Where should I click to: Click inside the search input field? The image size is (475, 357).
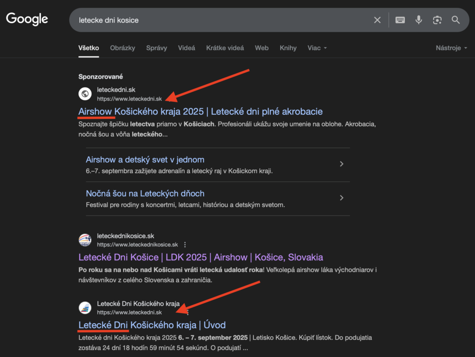pos(209,20)
